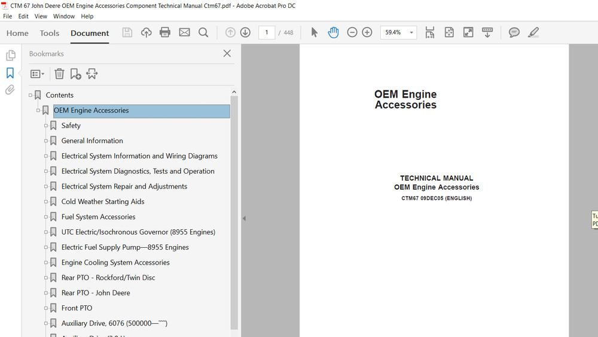
Task: Go to next page arrow
Action: [245, 32]
